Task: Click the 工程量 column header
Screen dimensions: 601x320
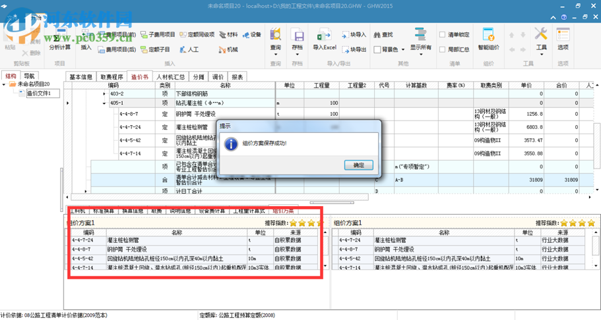Action: click(x=321, y=86)
